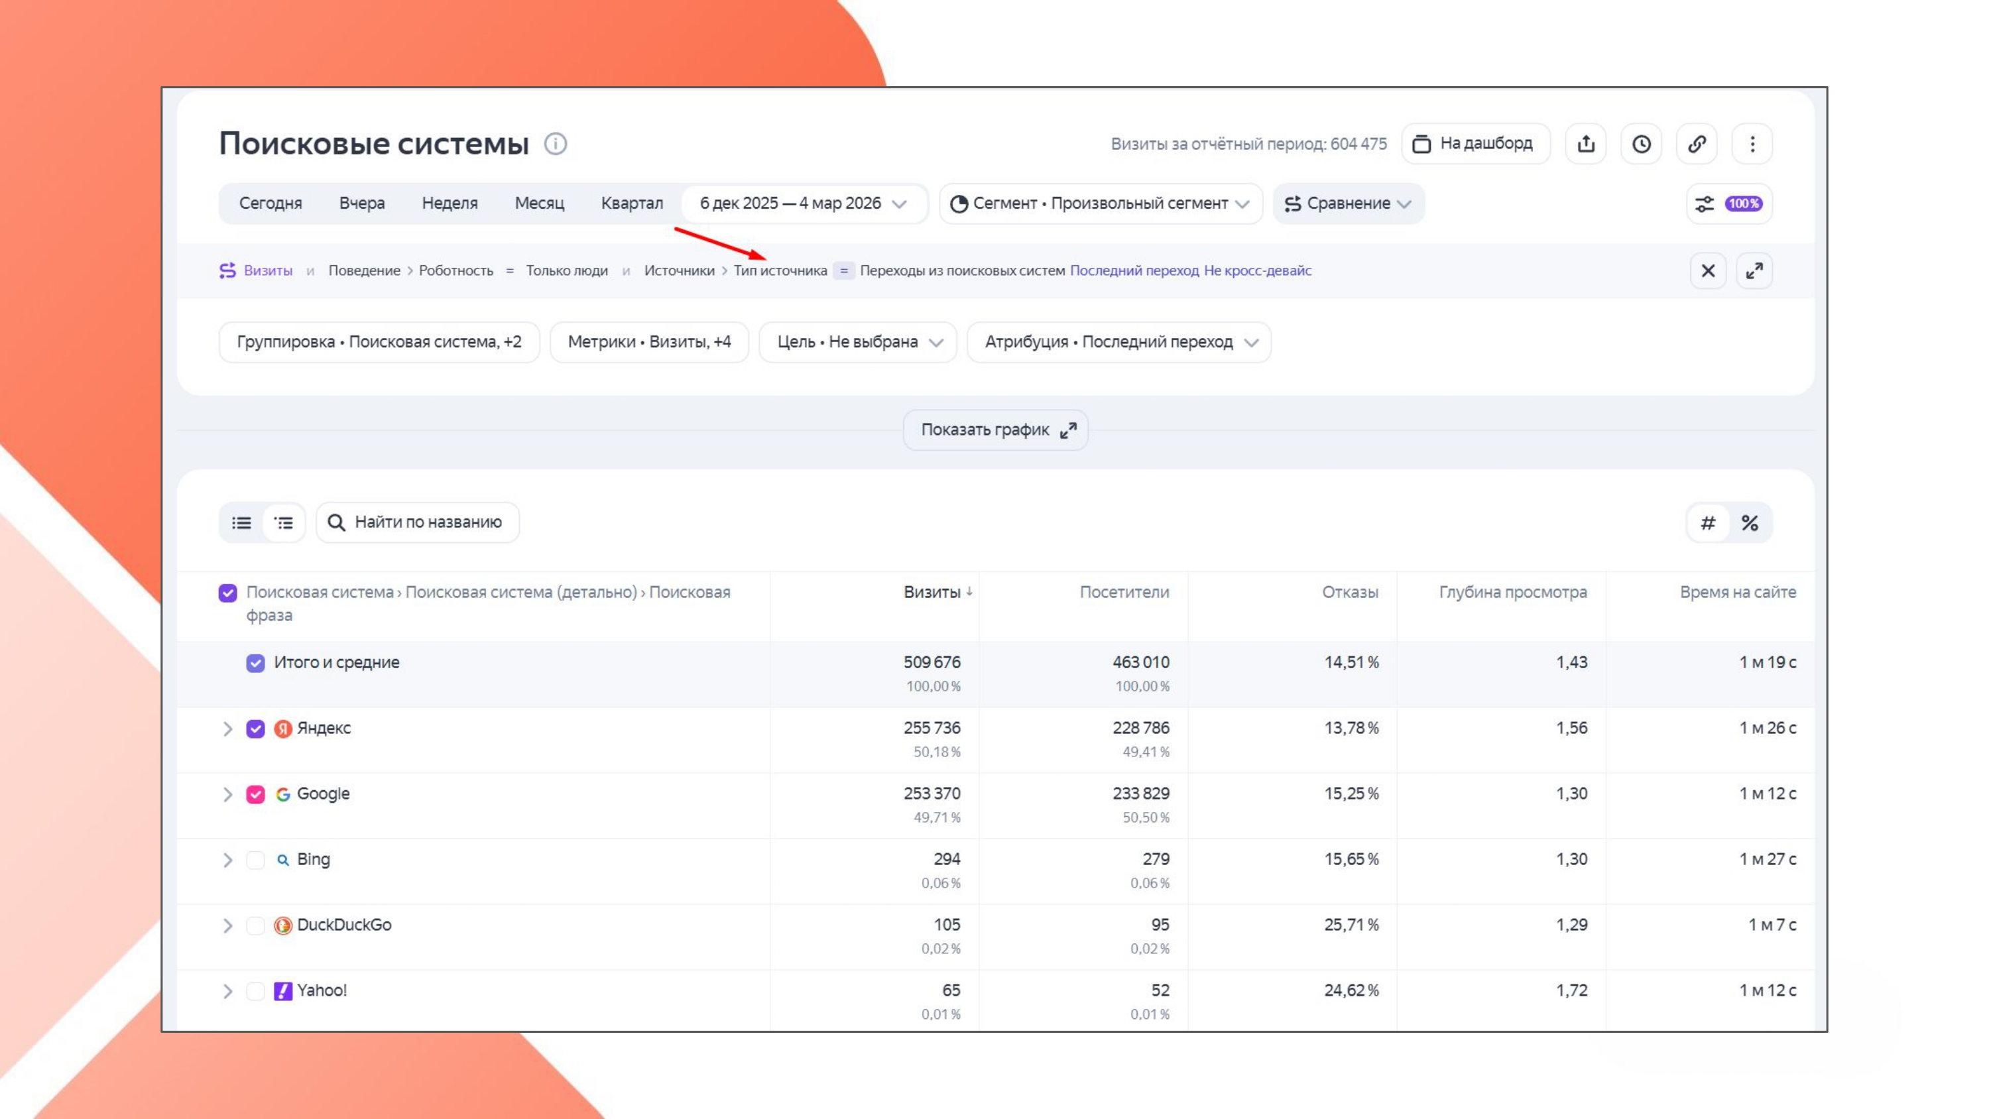
Task: Show values as percent with % icon
Action: tap(1750, 523)
